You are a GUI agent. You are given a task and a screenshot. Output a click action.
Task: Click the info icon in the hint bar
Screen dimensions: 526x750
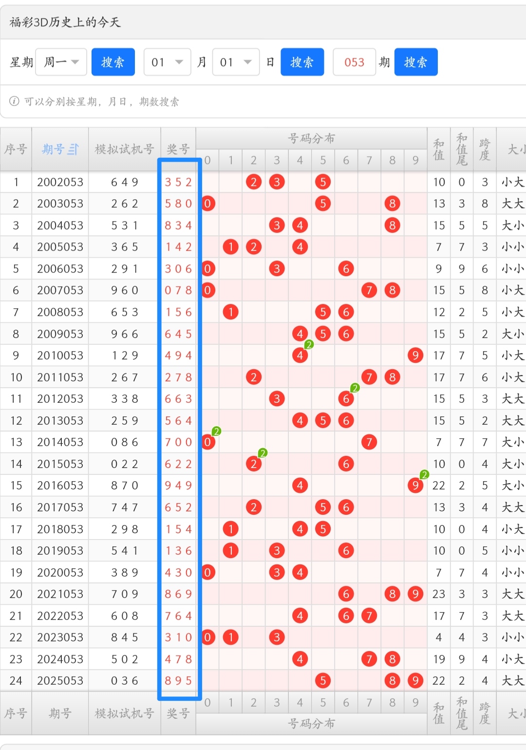click(x=15, y=101)
